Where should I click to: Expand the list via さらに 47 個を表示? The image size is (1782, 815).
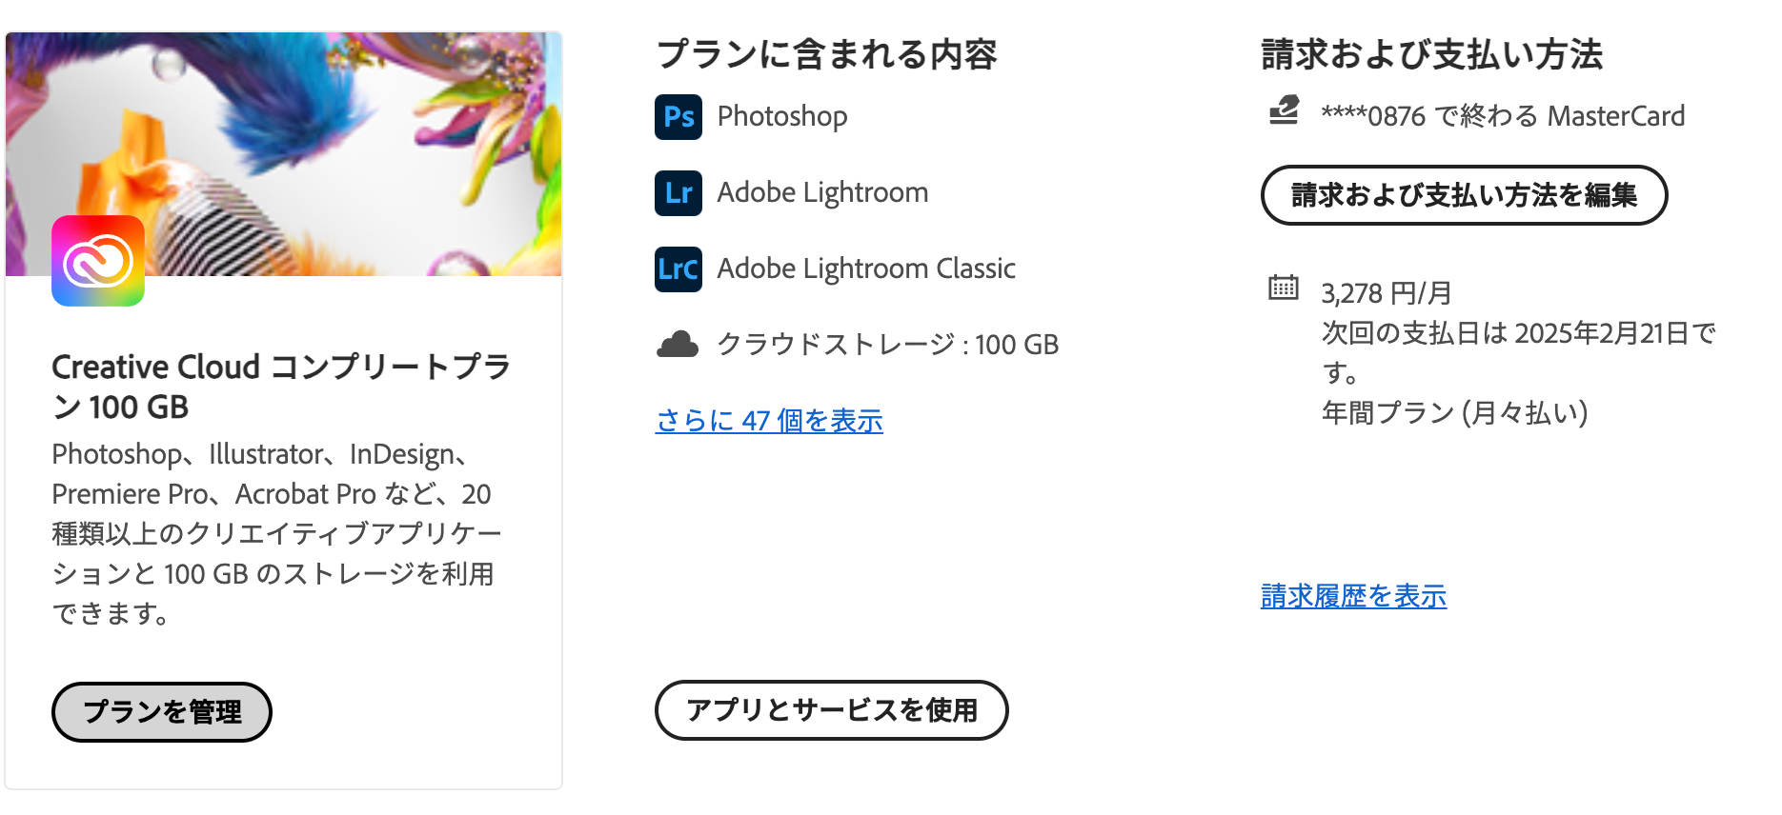[769, 420]
